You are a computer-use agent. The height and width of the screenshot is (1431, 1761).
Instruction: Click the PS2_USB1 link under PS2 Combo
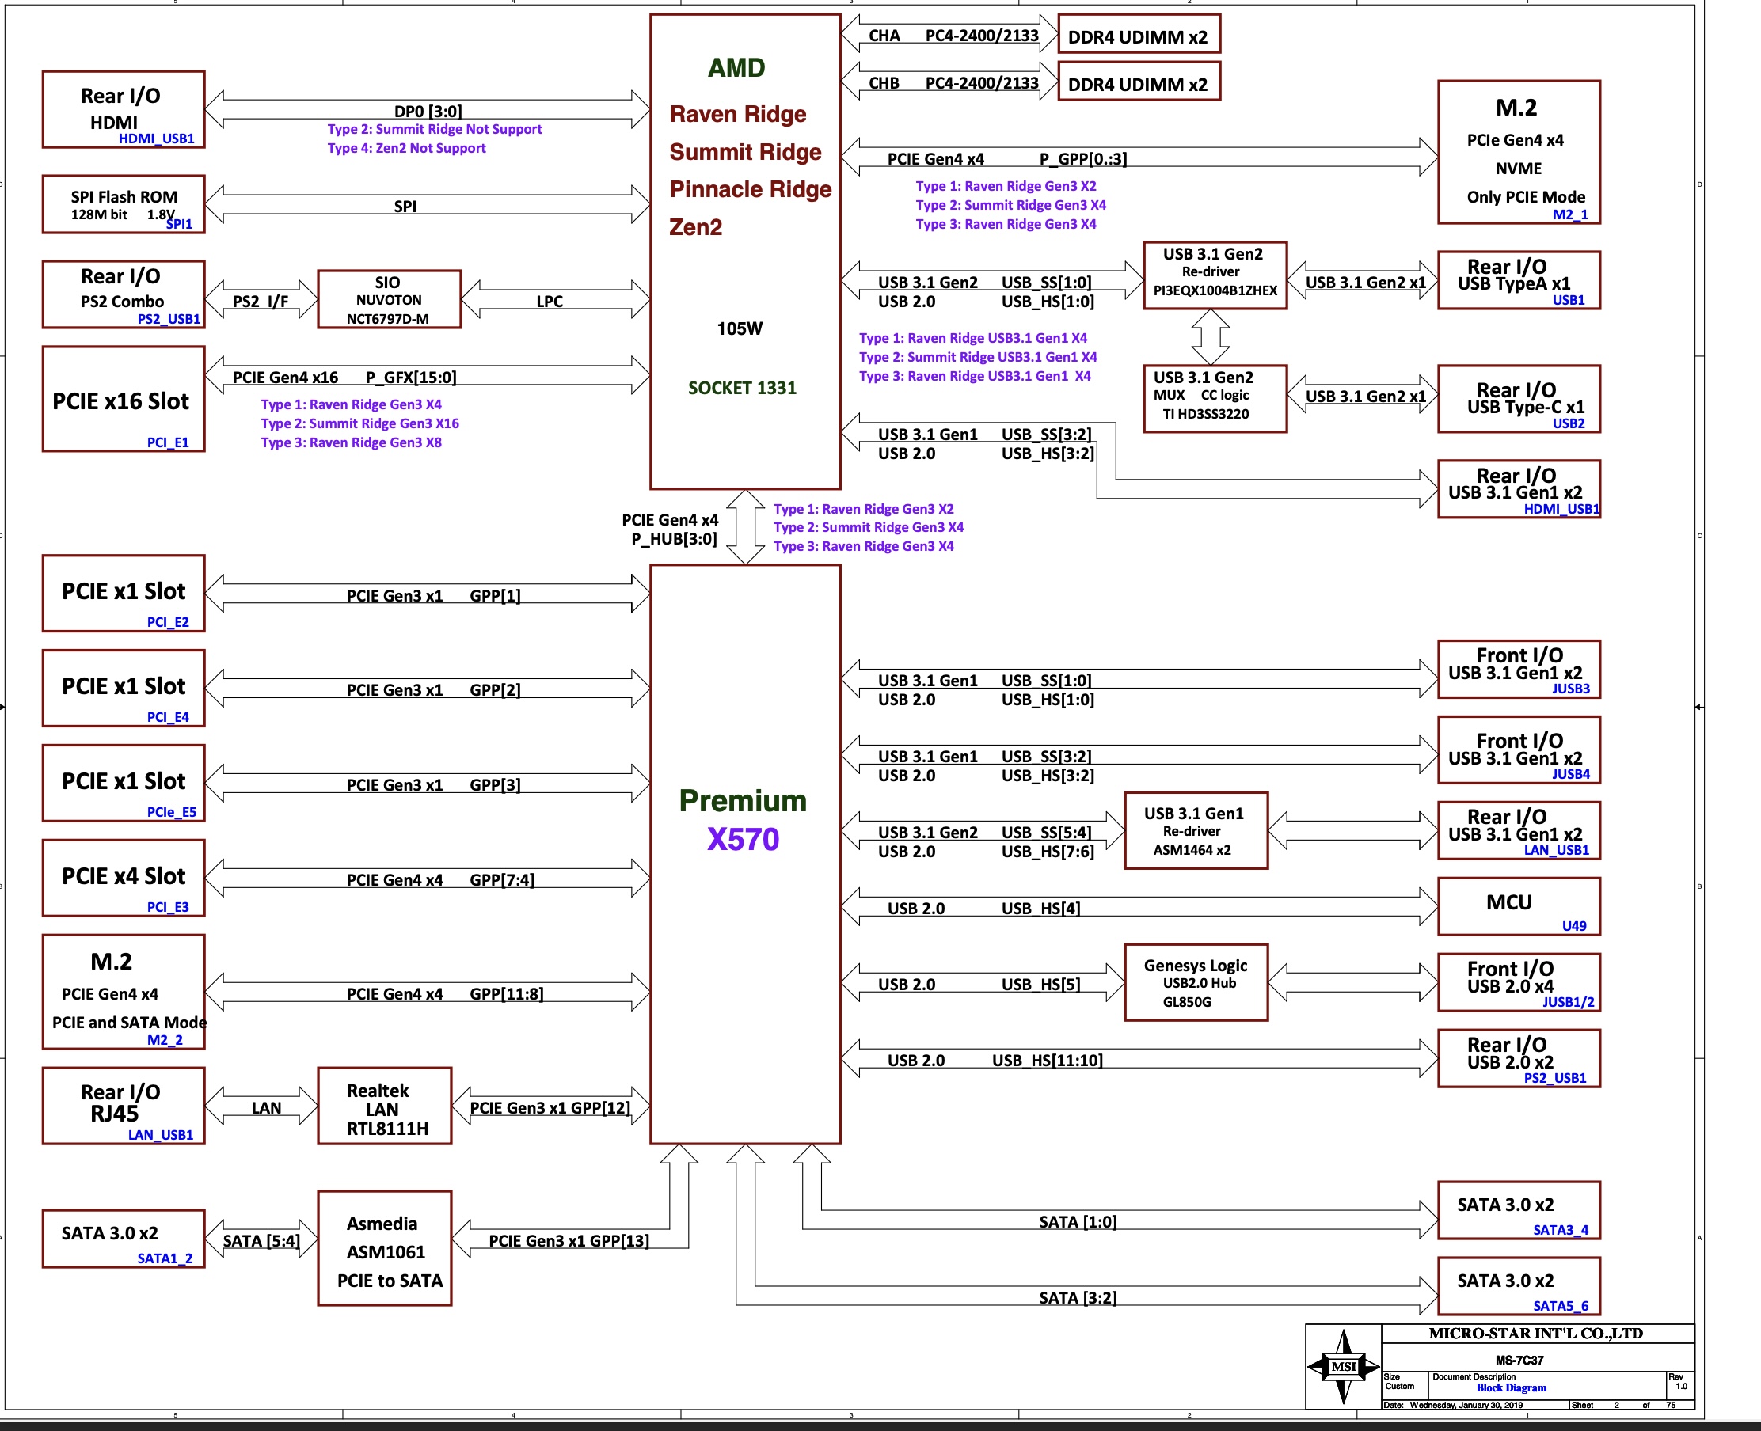coord(169,319)
